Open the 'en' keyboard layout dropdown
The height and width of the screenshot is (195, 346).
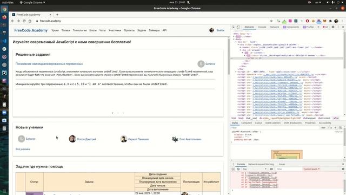point(318,2)
